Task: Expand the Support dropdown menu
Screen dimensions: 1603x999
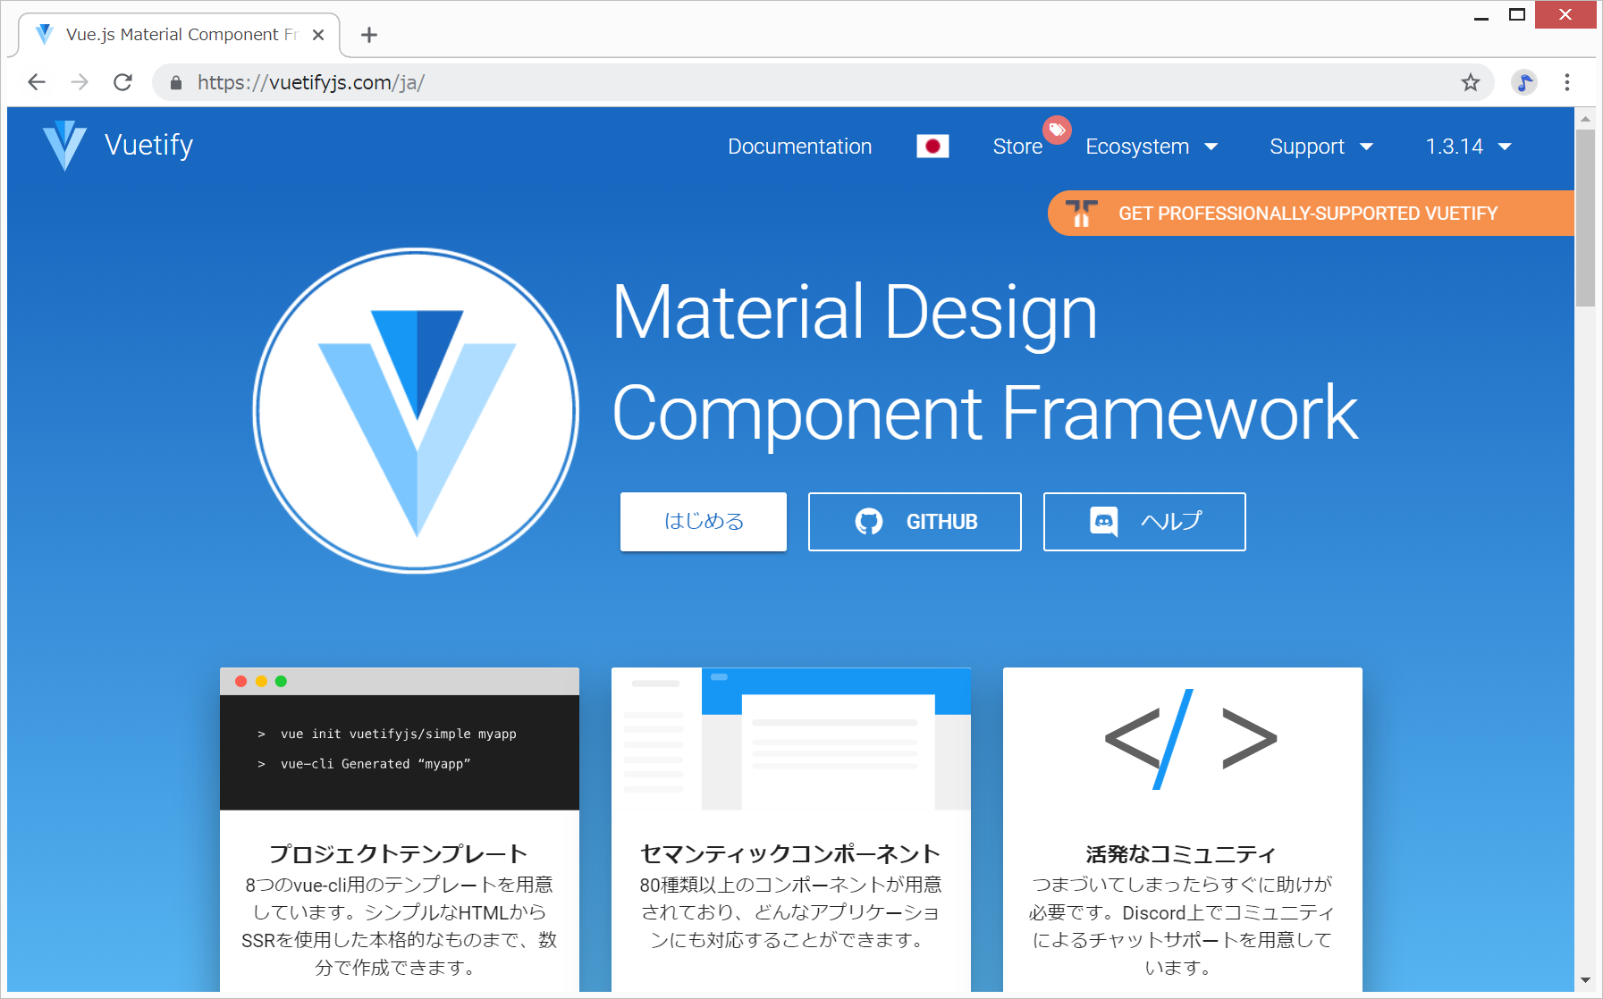Action: point(1320,147)
